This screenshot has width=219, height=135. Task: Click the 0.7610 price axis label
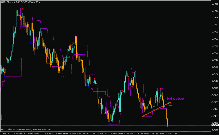pyautogui.click(x=215, y=81)
